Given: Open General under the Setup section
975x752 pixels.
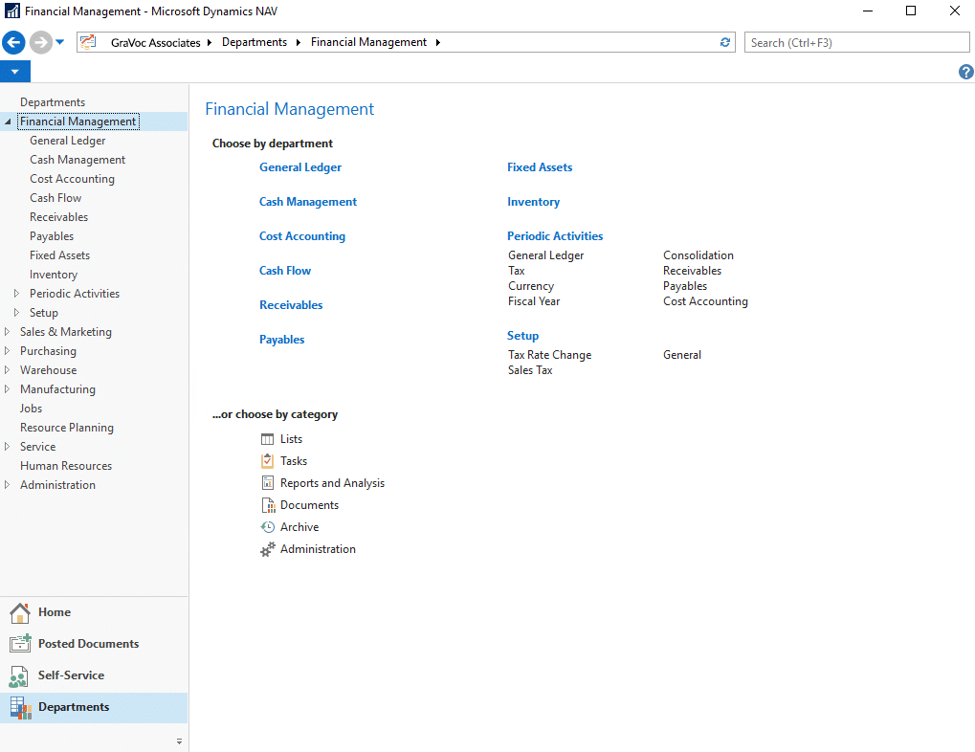Looking at the screenshot, I should [682, 355].
